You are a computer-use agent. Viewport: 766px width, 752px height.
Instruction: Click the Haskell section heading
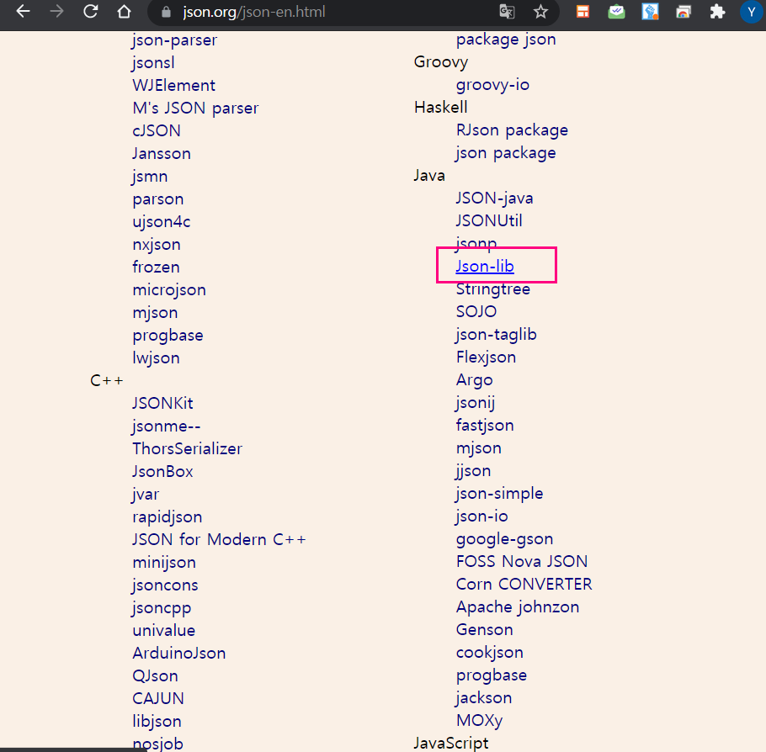click(441, 107)
